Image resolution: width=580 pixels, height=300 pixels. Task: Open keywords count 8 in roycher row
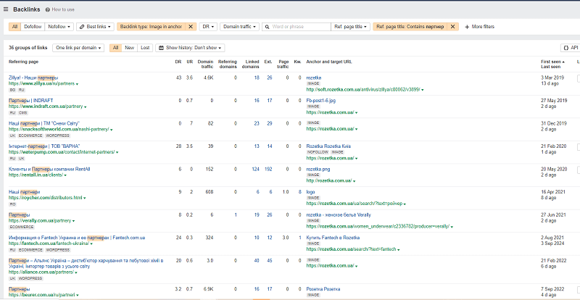299,192
